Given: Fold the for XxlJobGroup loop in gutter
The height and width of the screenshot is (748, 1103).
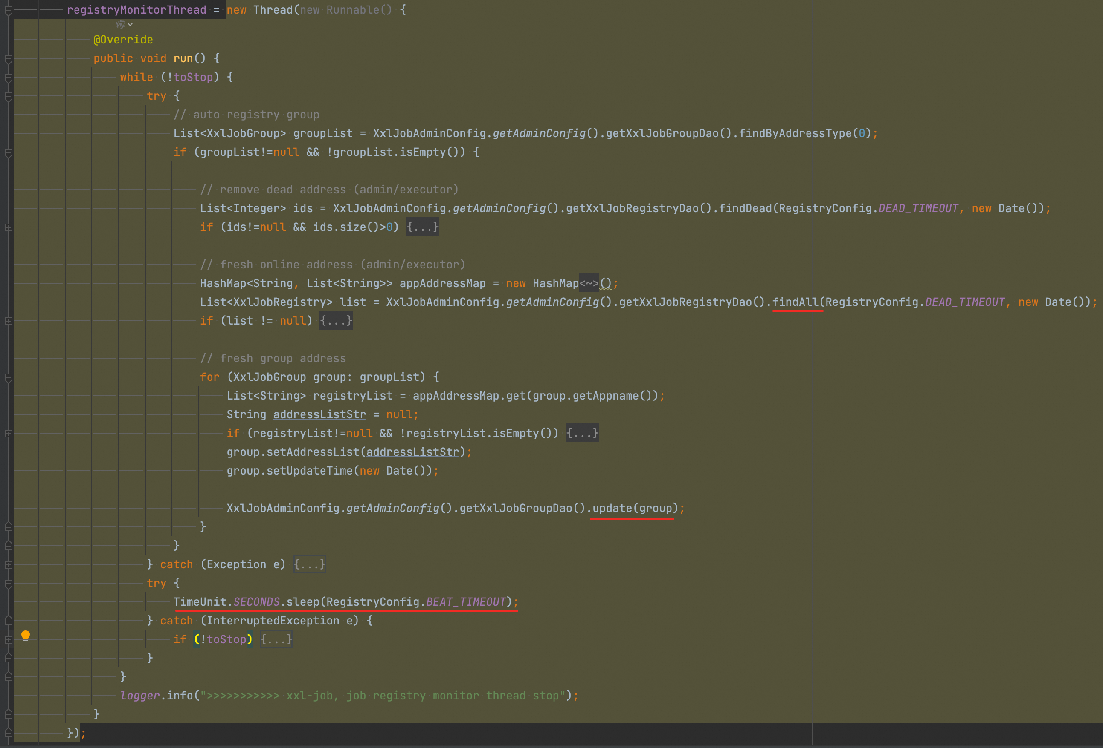Looking at the screenshot, I should coord(8,377).
